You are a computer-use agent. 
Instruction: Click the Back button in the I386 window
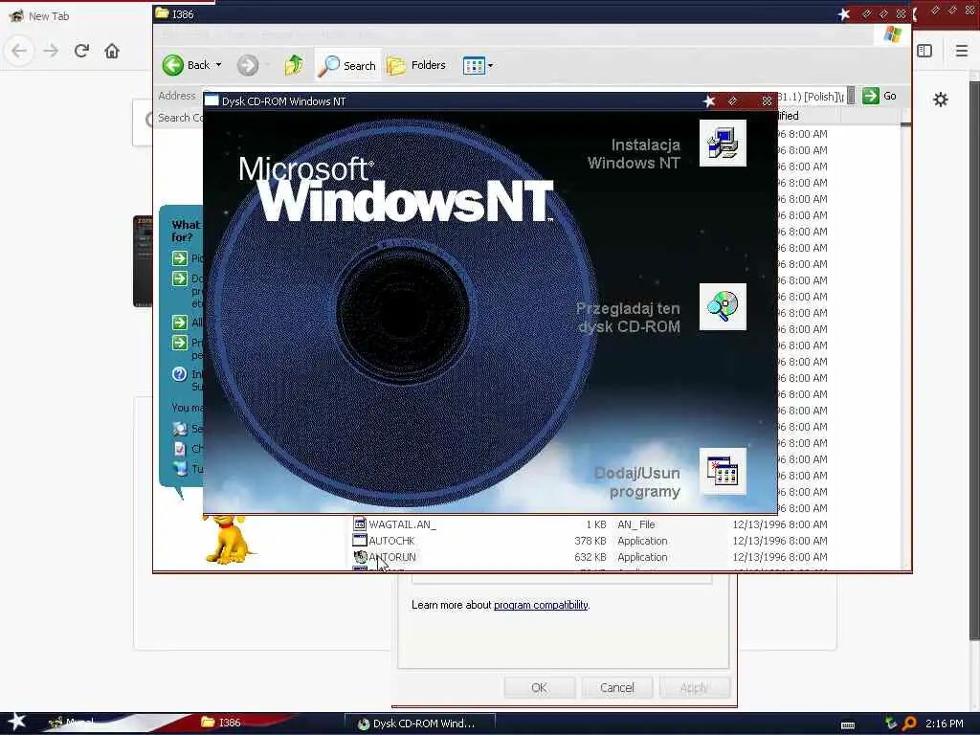click(x=187, y=65)
